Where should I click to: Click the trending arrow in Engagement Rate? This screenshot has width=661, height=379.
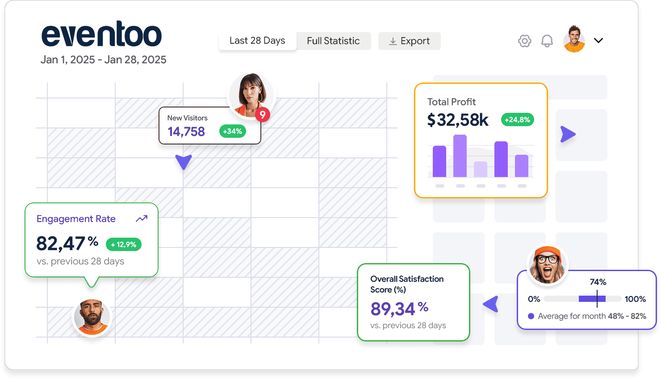click(x=142, y=218)
